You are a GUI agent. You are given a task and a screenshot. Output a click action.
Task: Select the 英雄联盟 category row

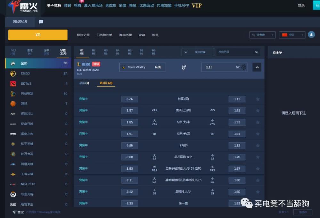[38, 93]
